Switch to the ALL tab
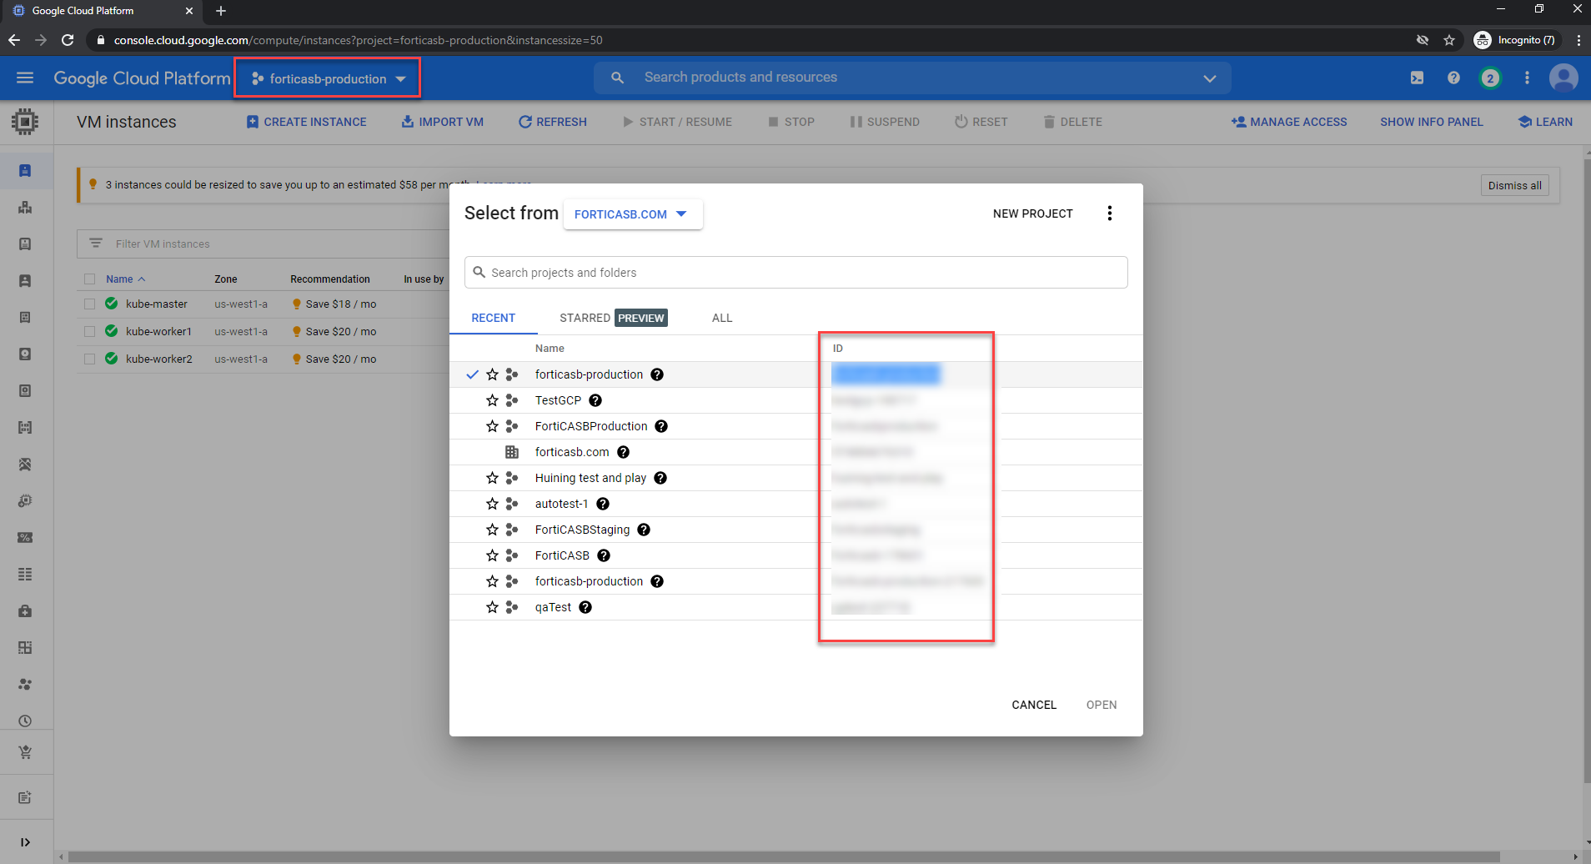The width and height of the screenshot is (1591, 864). (x=721, y=318)
